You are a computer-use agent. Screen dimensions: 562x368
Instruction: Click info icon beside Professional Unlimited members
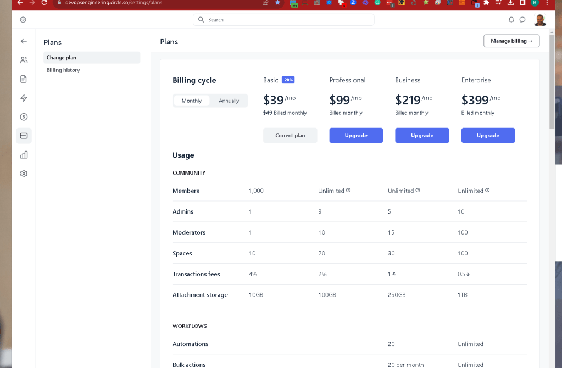coord(348,190)
